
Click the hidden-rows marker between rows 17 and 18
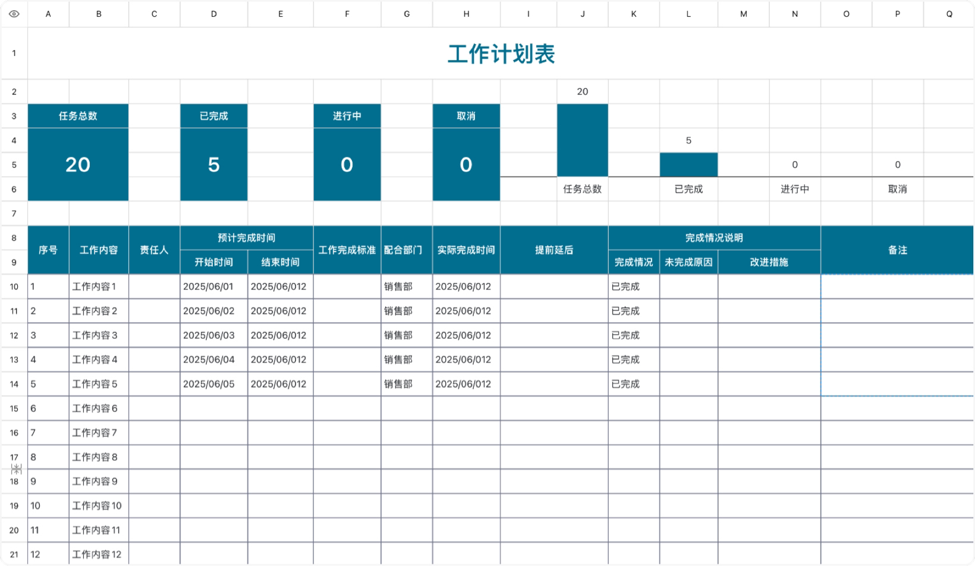(x=16, y=469)
